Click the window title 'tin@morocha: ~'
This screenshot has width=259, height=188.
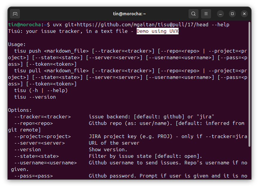pos(129,14)
